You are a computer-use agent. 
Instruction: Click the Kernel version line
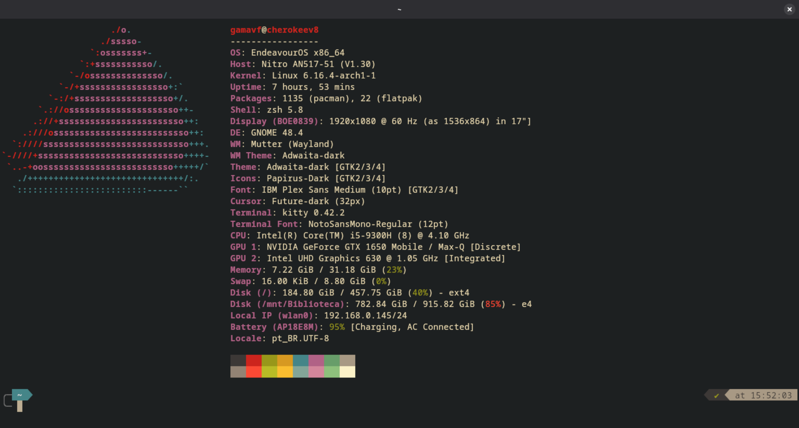(303, 76)
